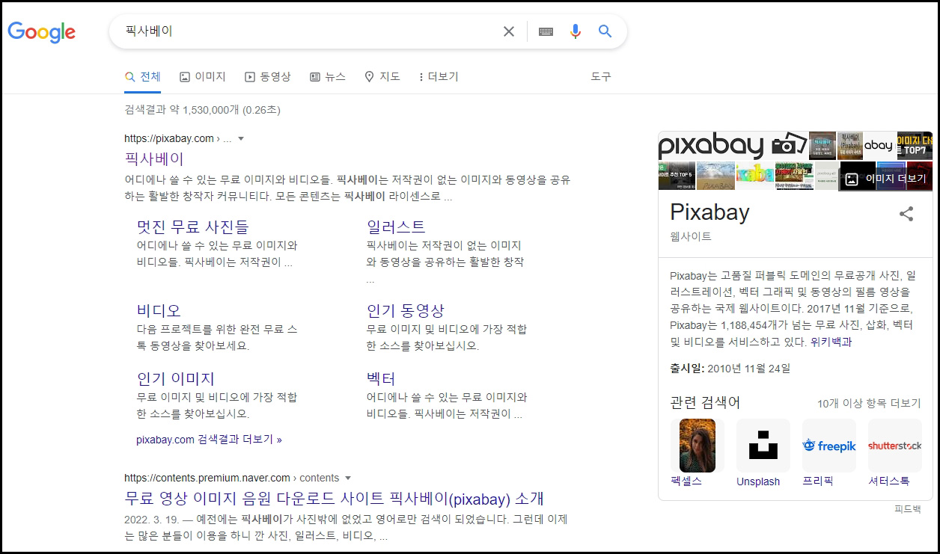
Task: Open the 비디오 sitelink
Action: 159,310
